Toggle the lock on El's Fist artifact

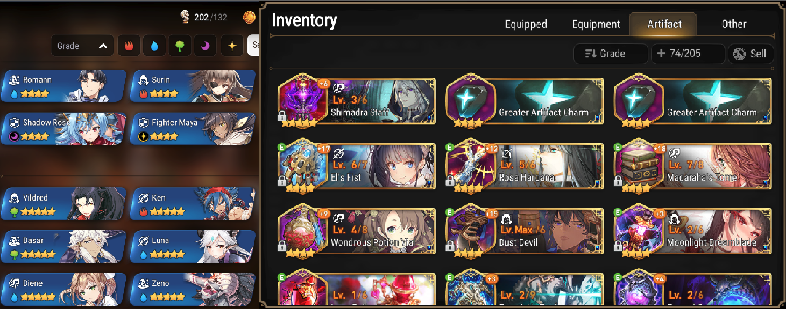click(282, 181)
